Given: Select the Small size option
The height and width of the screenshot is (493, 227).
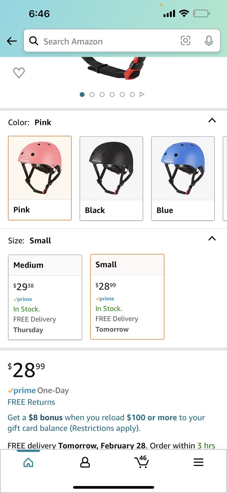Looking at the screenshot, I should pos(127,297).
